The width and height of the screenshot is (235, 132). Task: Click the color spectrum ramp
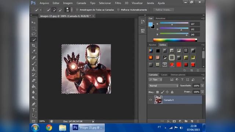(175, 40)
